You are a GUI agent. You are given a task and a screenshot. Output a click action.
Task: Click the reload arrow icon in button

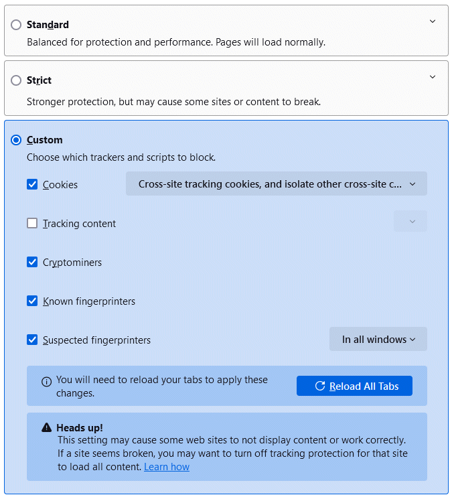(320, 386)
